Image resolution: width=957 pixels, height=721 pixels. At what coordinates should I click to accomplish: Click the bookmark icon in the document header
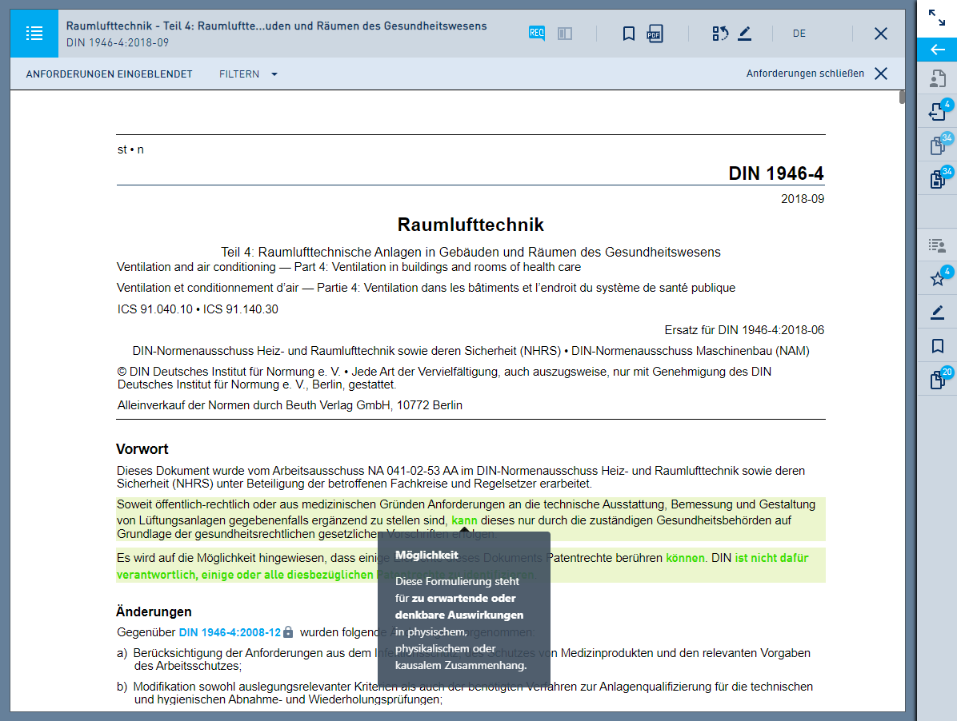629,34
